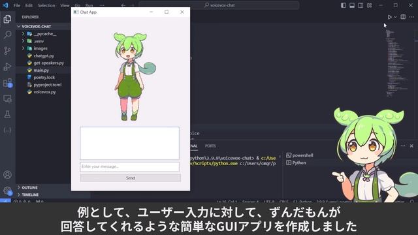Open Source Control view in activity bar
The width and height of the screenshot is (418, 235).
tap(7, 51)
